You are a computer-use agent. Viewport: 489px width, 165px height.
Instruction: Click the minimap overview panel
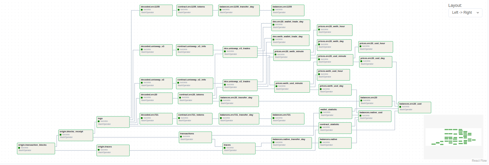pos(453,137)
